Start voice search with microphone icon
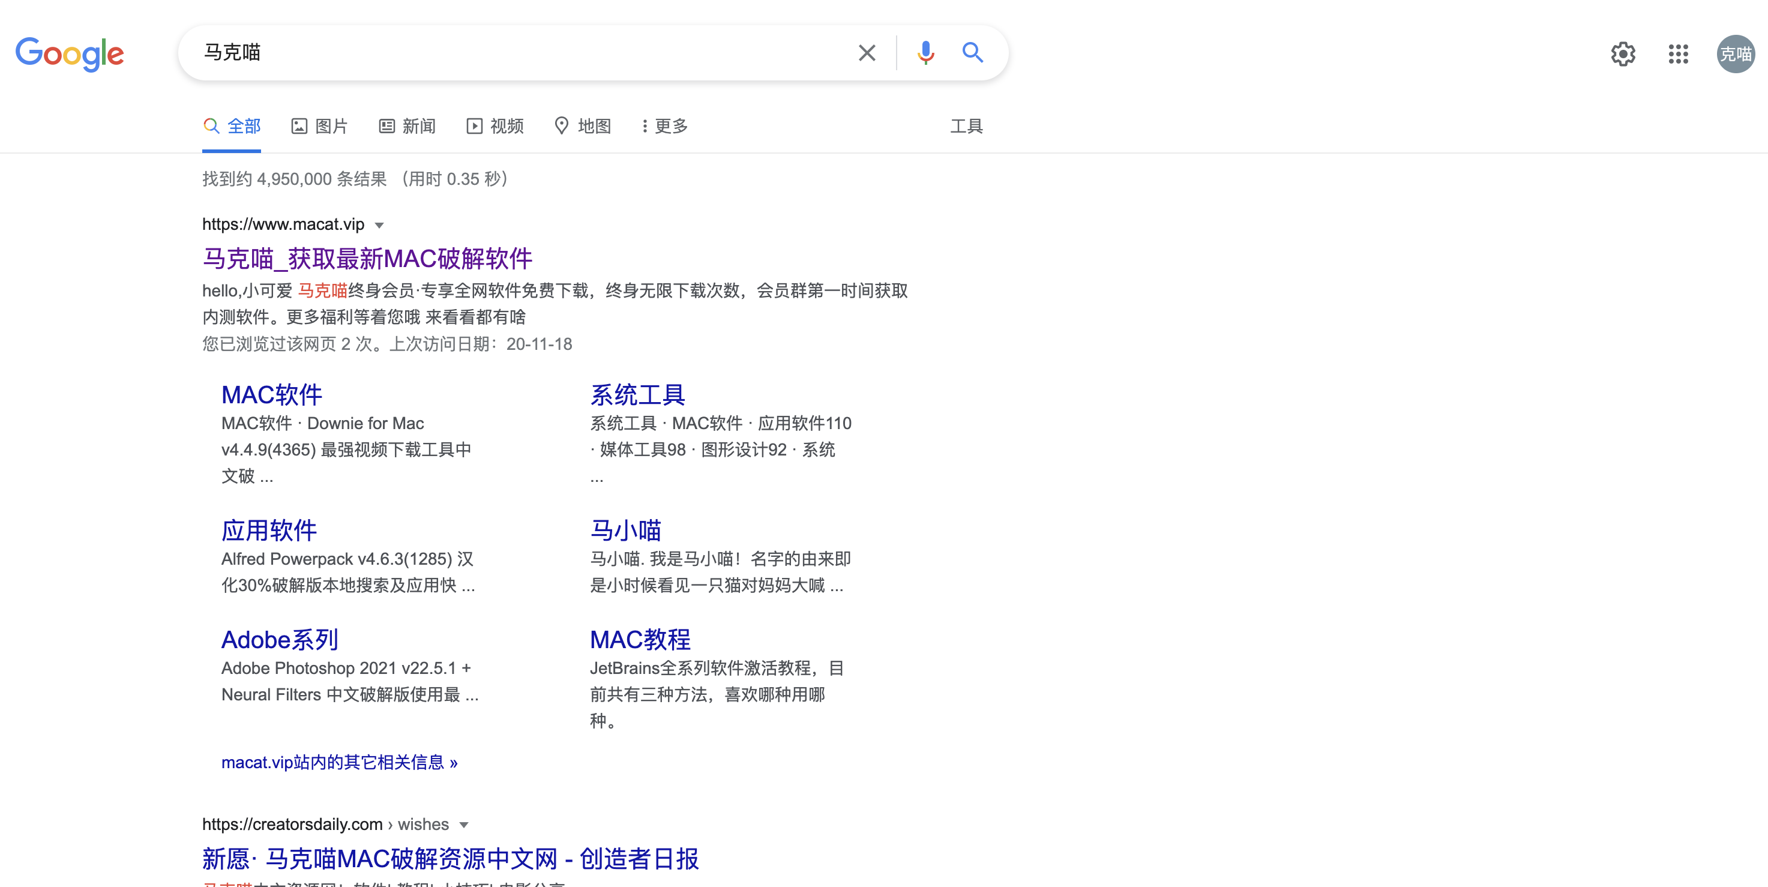 (925, 53)
